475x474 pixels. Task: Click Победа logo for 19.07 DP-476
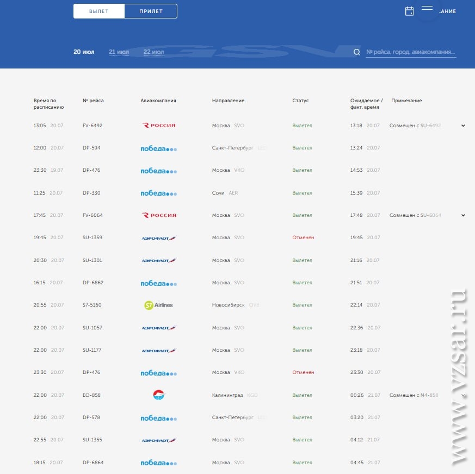(159, 171)
